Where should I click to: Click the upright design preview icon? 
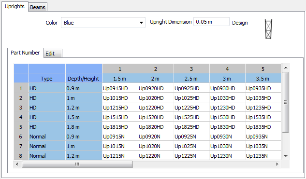pyautogui.click(x=268, y=29)
